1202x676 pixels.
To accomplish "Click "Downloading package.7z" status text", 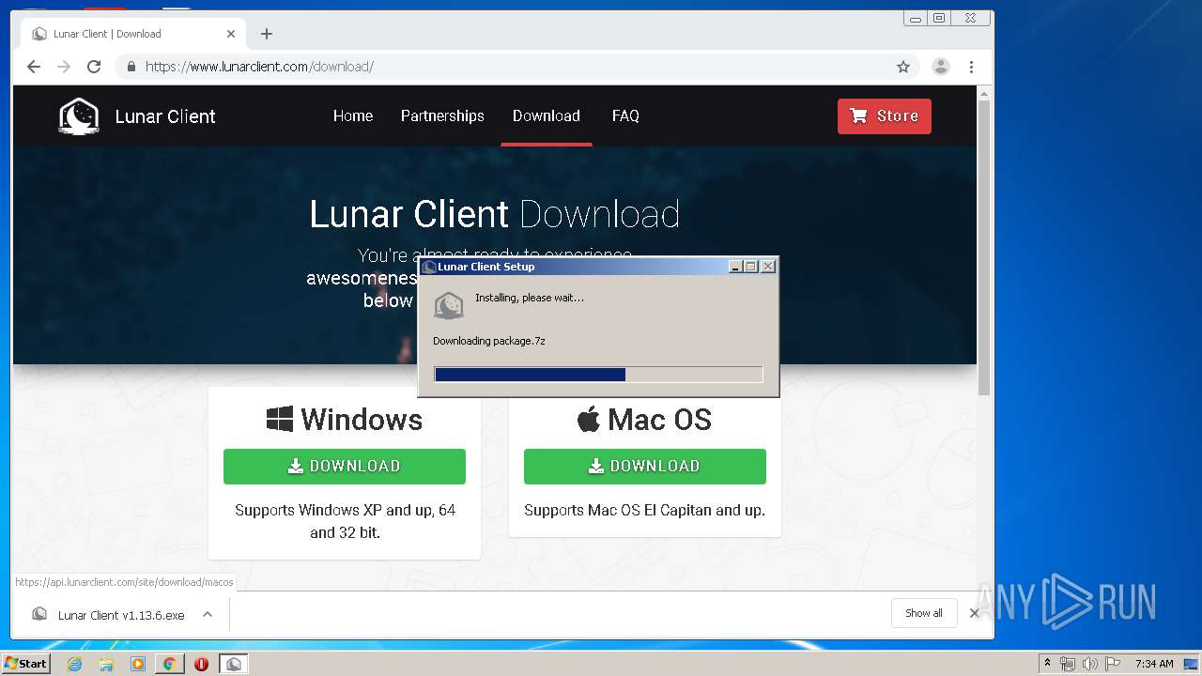I will [489, 341].
